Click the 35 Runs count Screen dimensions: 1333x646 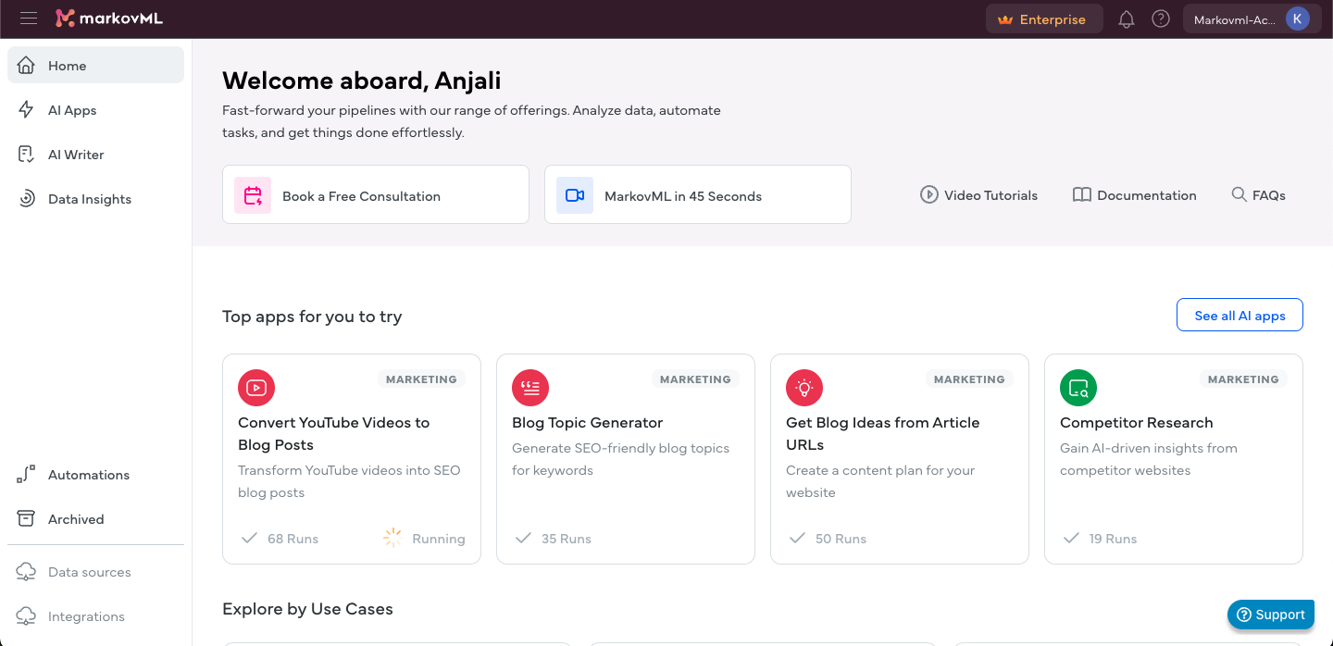tap(566, 539)
